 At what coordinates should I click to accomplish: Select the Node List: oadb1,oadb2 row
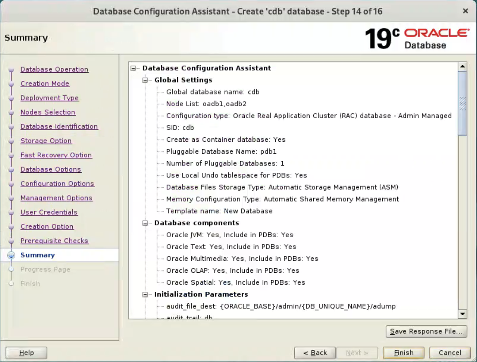[206, 104]
